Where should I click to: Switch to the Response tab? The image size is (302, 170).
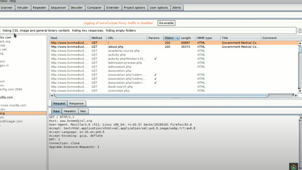pos(76,104)
